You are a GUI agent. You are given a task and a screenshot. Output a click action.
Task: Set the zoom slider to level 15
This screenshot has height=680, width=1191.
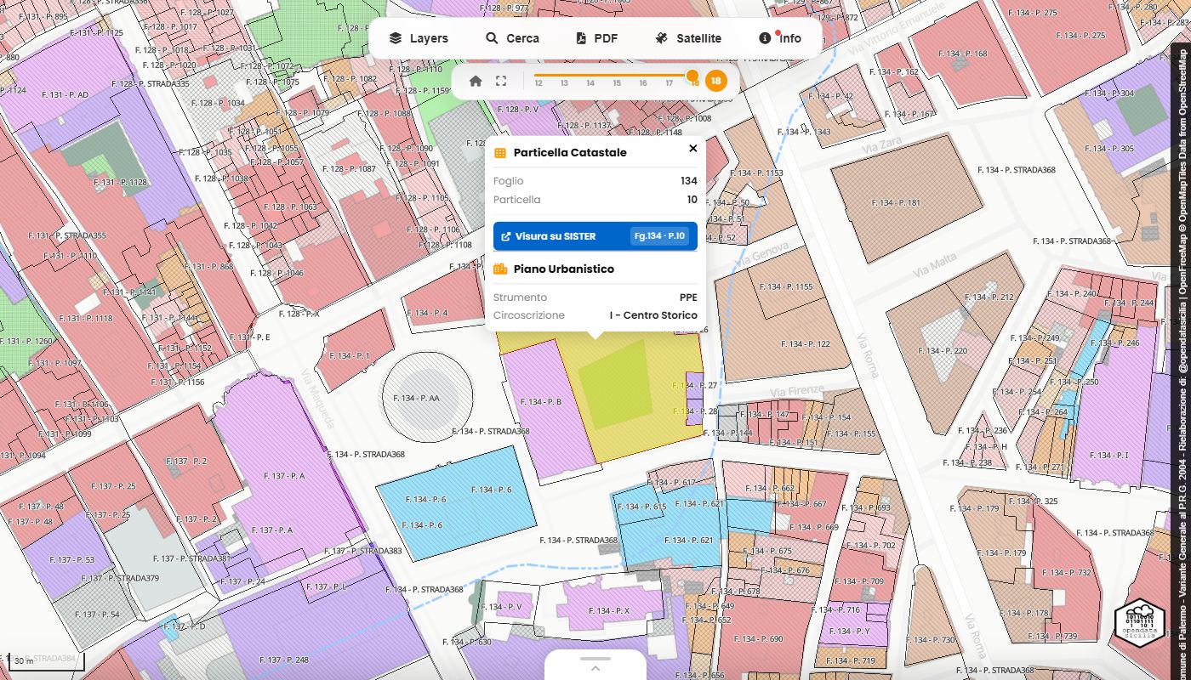(617, 82)
